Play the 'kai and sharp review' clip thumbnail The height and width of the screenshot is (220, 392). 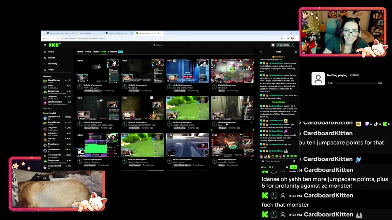(x=187, y=71)
